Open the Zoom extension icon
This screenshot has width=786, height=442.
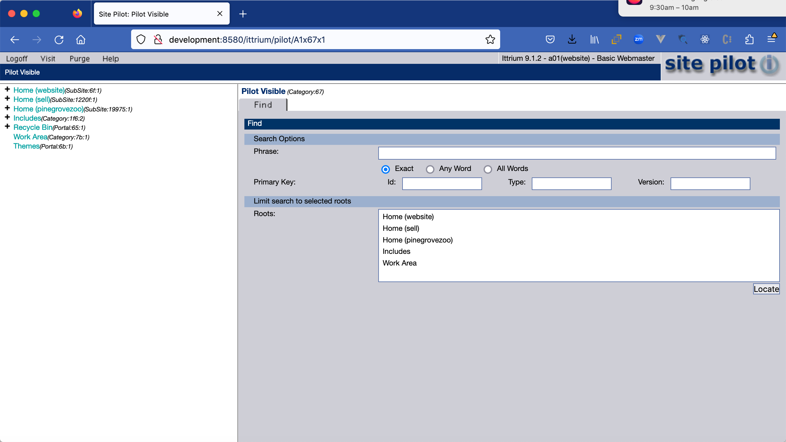638,39
